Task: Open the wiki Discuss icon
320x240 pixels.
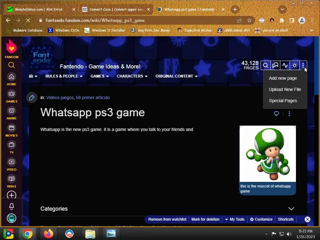Action: (x=275, y=65)
